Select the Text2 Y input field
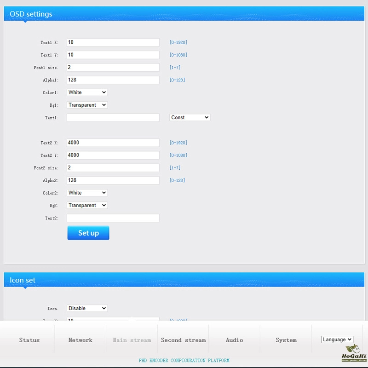368x368 pixels. point(113,155)
